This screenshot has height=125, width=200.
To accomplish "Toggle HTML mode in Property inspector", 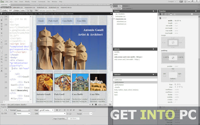I will tap(4, 110).
